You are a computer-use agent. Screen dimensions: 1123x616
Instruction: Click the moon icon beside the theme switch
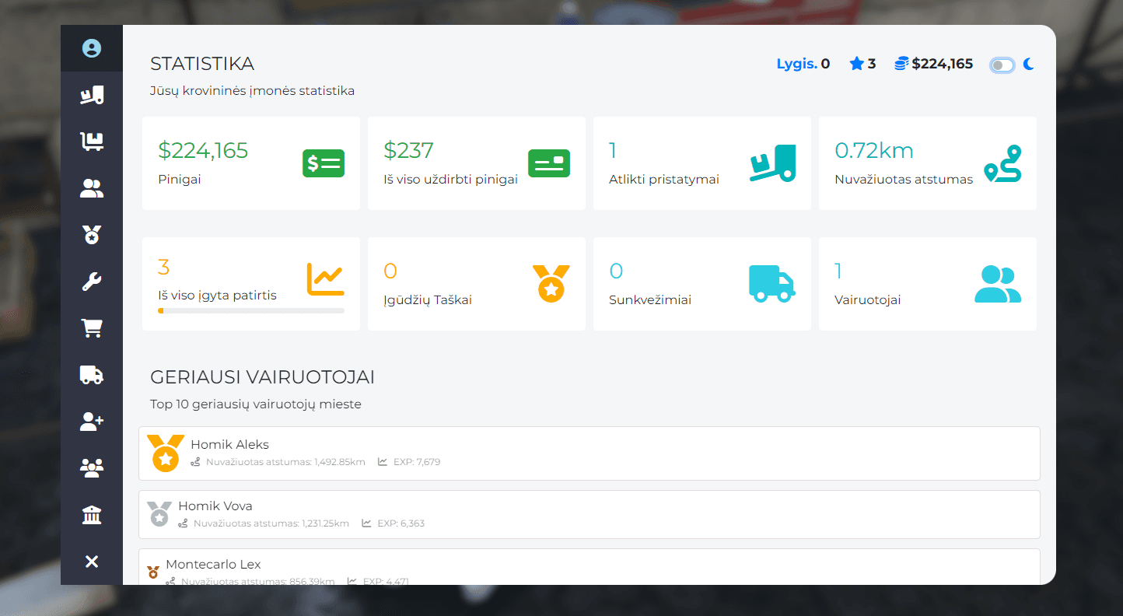click(x=1028, y=64)
